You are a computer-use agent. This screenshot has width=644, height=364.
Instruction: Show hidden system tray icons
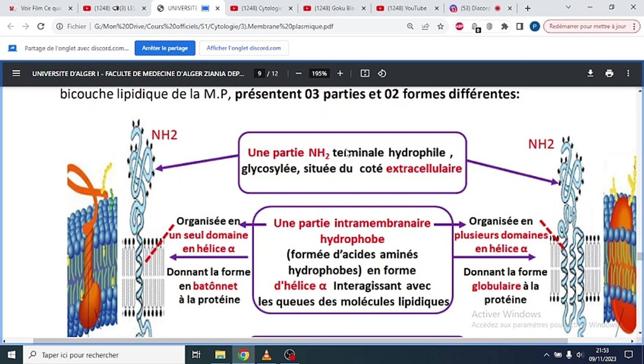(x=546, y=355)
